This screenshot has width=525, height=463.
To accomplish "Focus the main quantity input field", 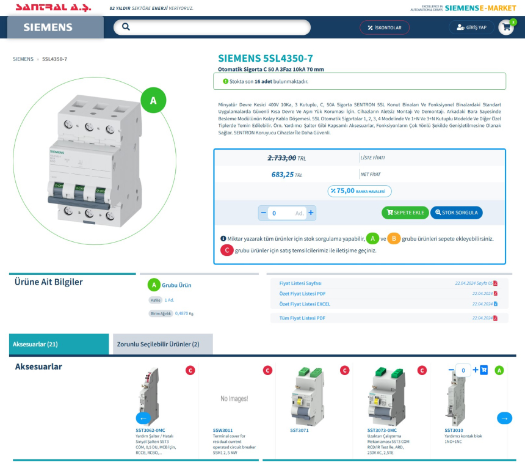I will tap(283, 213).
